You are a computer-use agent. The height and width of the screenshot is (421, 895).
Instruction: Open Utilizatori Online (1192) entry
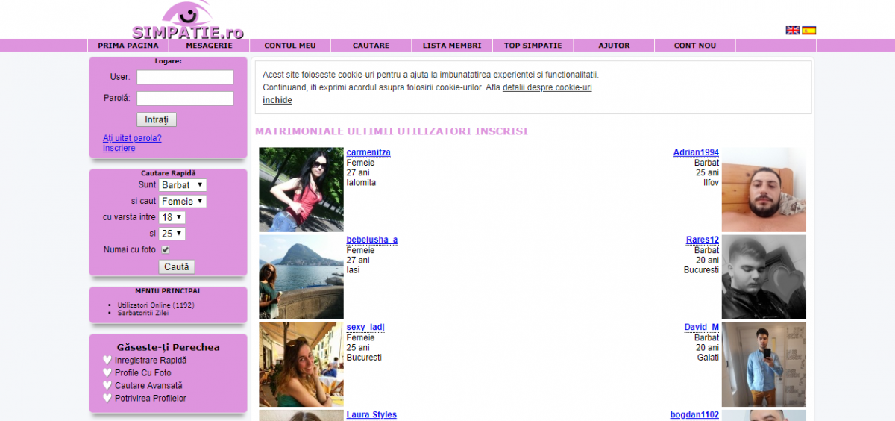pyautogui.click(x=156, y=305)
